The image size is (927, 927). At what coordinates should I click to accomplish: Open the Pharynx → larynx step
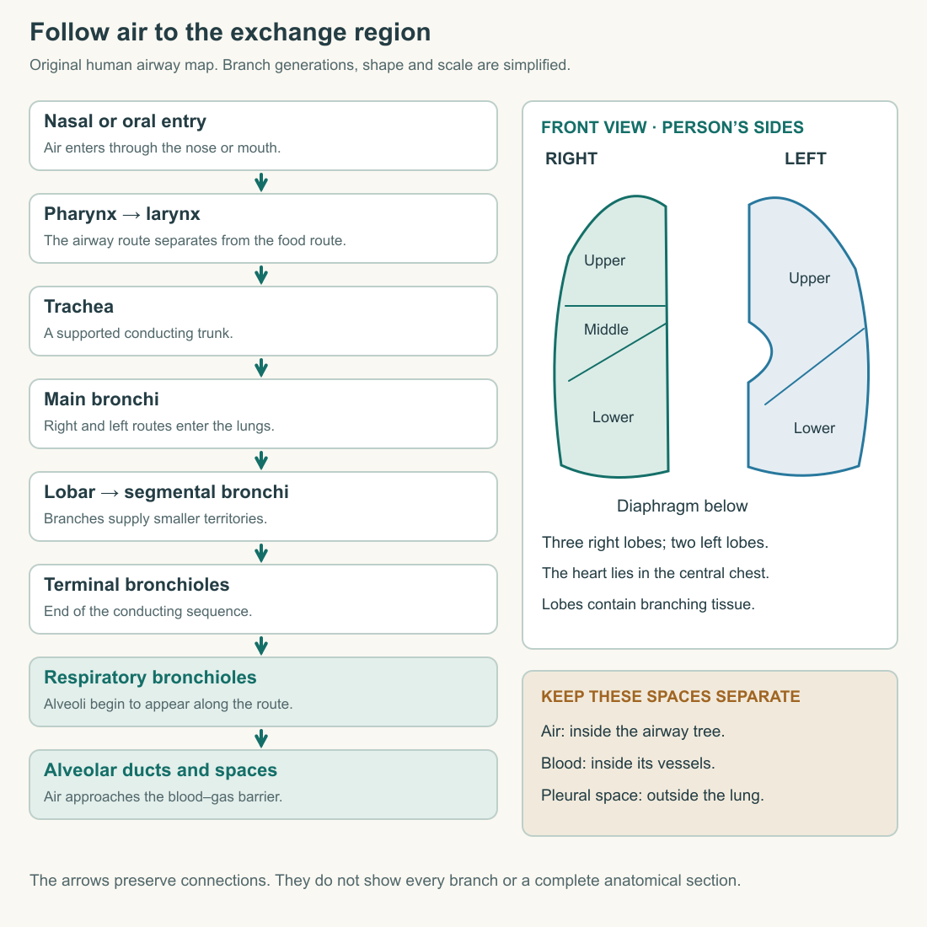[x=263, y=228]
